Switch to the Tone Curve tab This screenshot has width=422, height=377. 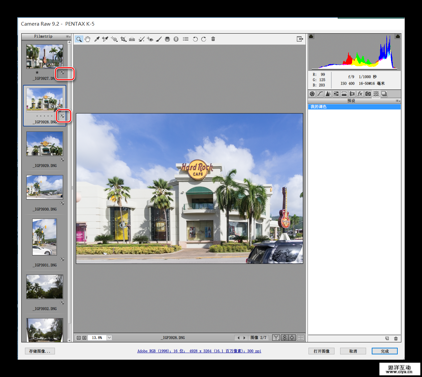[x=320, y=94]
